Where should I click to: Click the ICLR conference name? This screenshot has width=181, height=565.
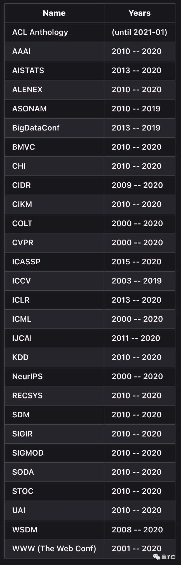[x=21, y=300]
